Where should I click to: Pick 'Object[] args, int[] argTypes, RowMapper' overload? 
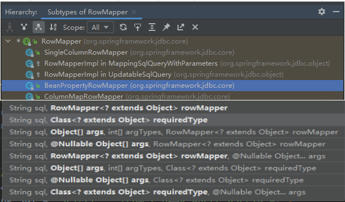174,132
